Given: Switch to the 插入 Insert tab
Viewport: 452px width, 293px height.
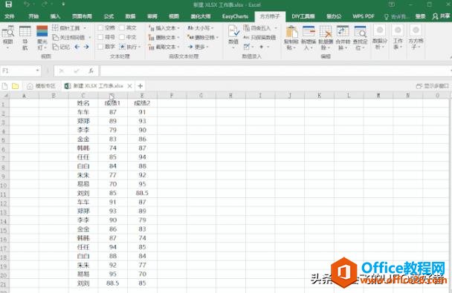Looking at the screenshot, I should tap(55, 16).
